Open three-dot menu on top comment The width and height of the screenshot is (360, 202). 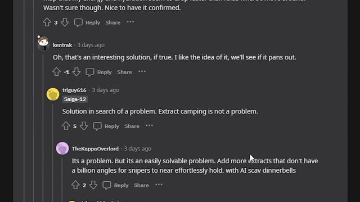[130, 22]
